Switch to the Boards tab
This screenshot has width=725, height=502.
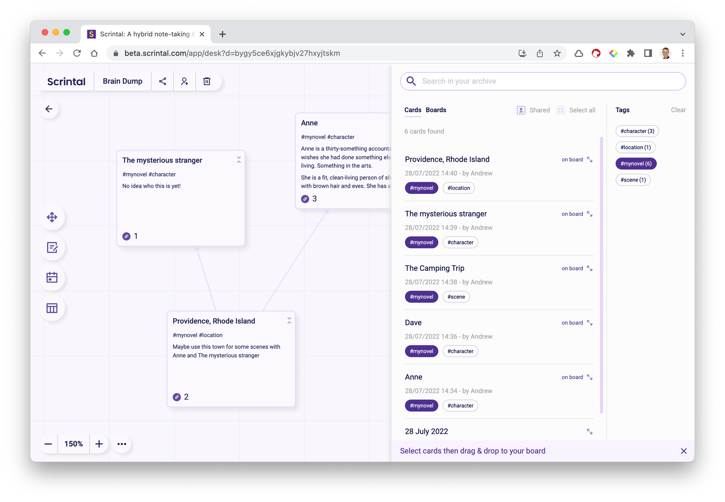point(436,110)
